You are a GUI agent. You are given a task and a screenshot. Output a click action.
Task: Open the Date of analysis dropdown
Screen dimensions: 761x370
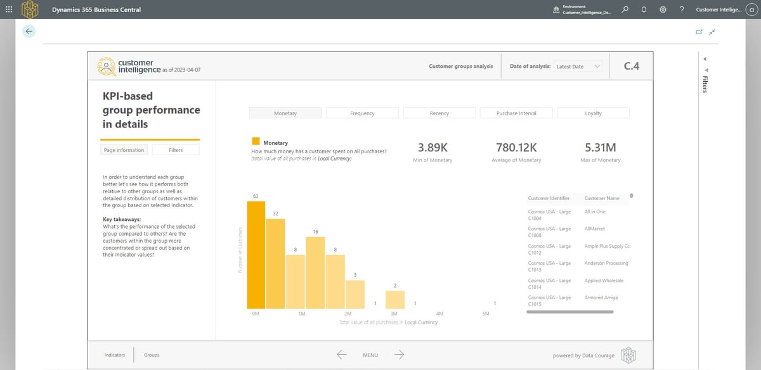click(579, 66)
